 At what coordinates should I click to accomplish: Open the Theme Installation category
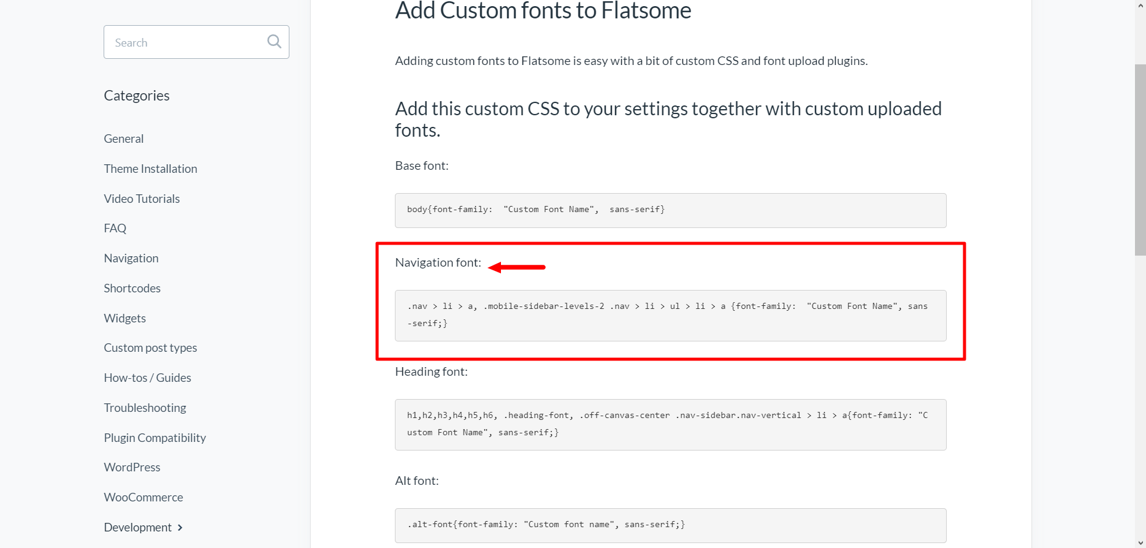coord(151,169)
